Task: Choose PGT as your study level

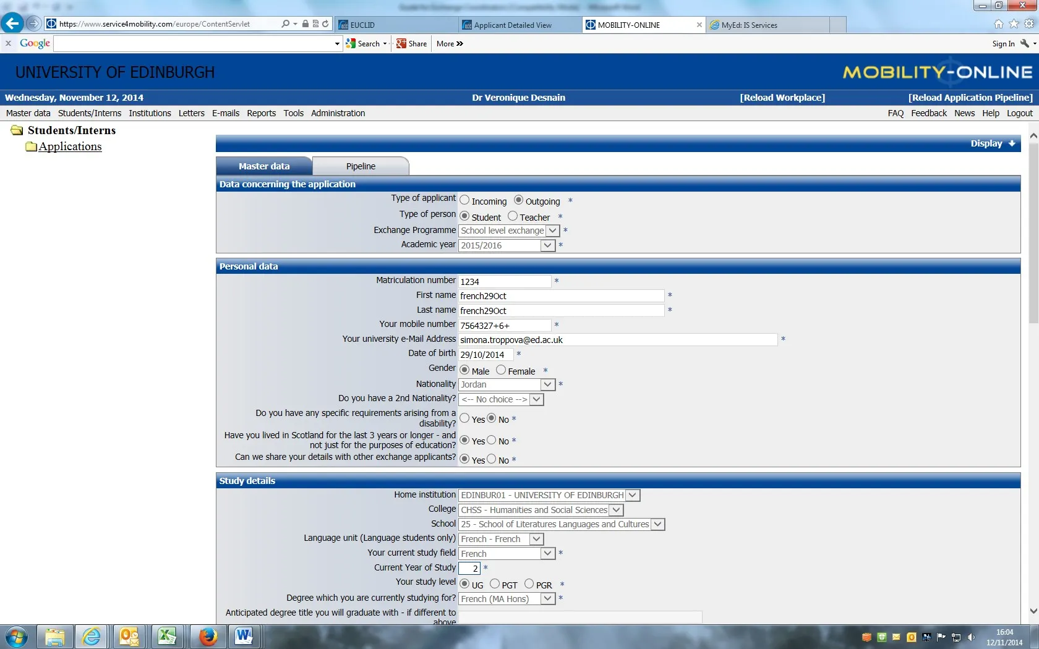Action: pos(494,583)
